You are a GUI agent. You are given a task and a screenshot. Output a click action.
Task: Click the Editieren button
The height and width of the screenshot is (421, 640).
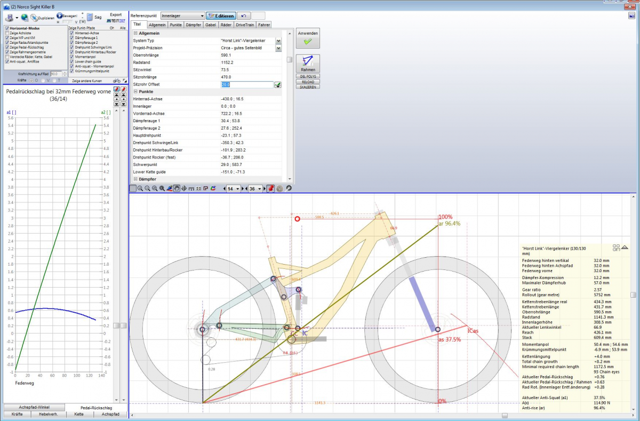[221, 17]
